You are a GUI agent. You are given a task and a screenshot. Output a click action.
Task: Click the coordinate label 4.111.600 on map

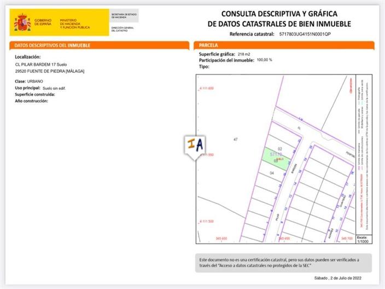206,88
